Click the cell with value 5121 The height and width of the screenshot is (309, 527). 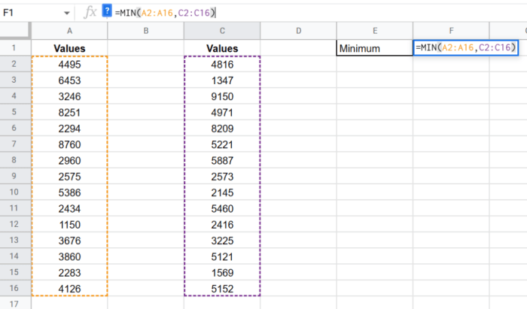tap(222, 256)
